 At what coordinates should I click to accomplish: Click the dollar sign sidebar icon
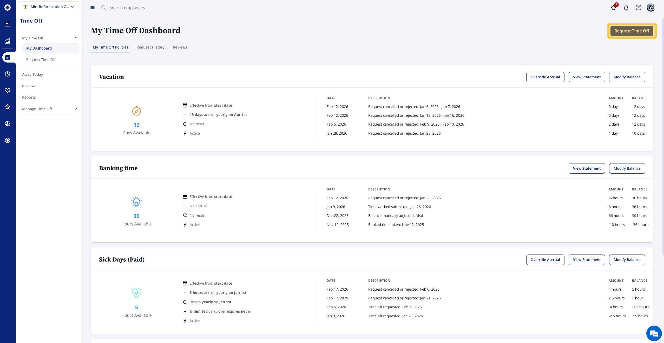click(x=8, y=140)
